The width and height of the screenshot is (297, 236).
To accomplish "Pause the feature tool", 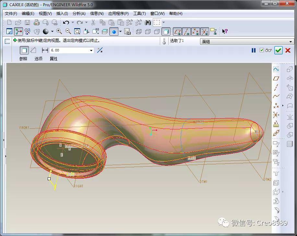I will [x=254, y=50].
